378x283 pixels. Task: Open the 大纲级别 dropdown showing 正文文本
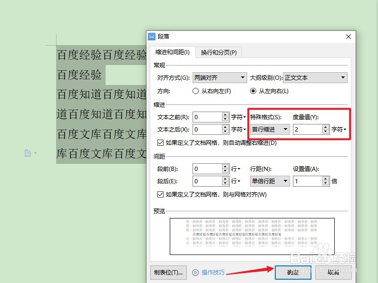[315, 78]
